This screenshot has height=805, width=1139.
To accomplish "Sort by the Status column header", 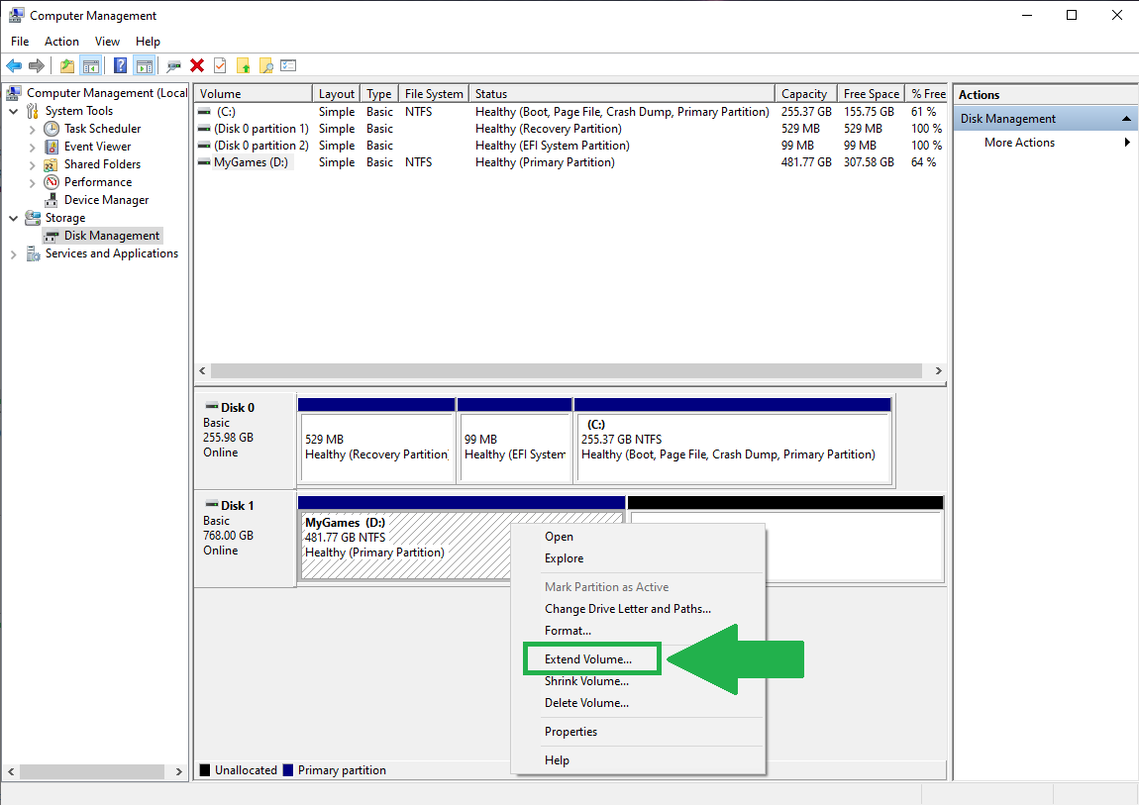I will [622, 94].
